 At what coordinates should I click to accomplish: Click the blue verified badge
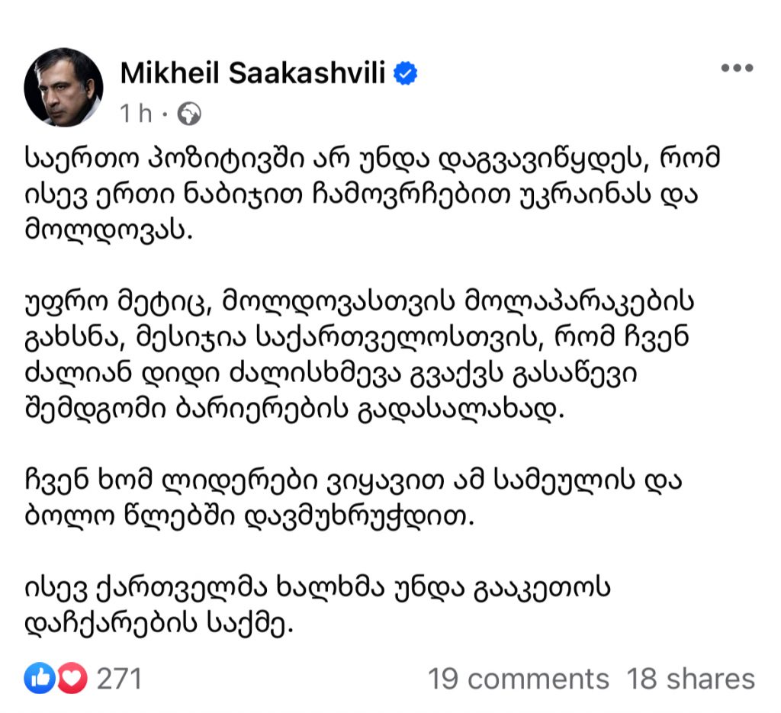pos(405,73)
